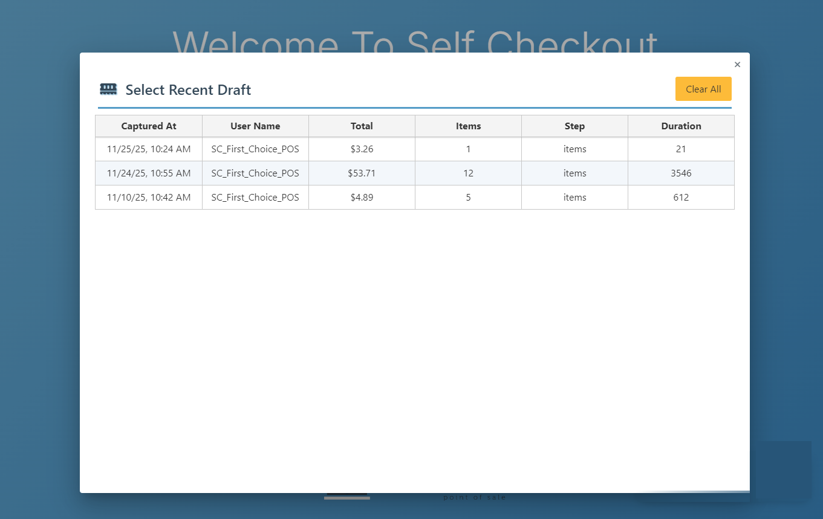Click the Step column header

click(574, 126)
